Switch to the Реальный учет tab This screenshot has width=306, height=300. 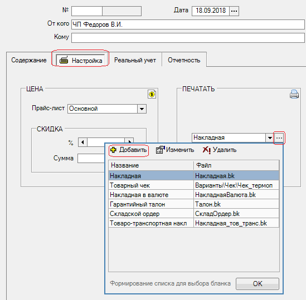click(x=135, y=60)
